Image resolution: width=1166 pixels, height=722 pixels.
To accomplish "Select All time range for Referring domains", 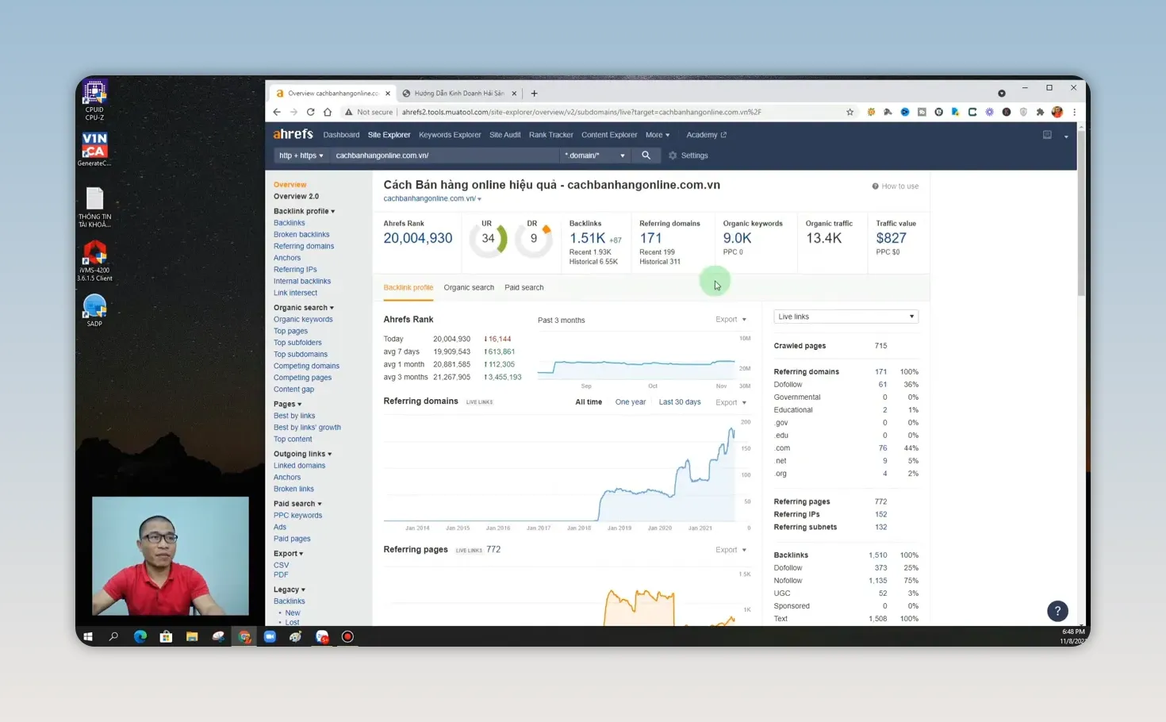I will point(588,402).
